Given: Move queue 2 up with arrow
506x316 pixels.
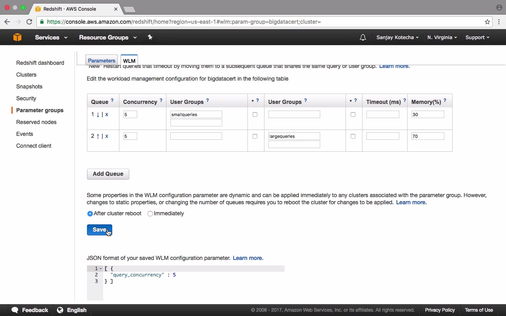Looking at the screenshot, I should click(x=98, y=136).
